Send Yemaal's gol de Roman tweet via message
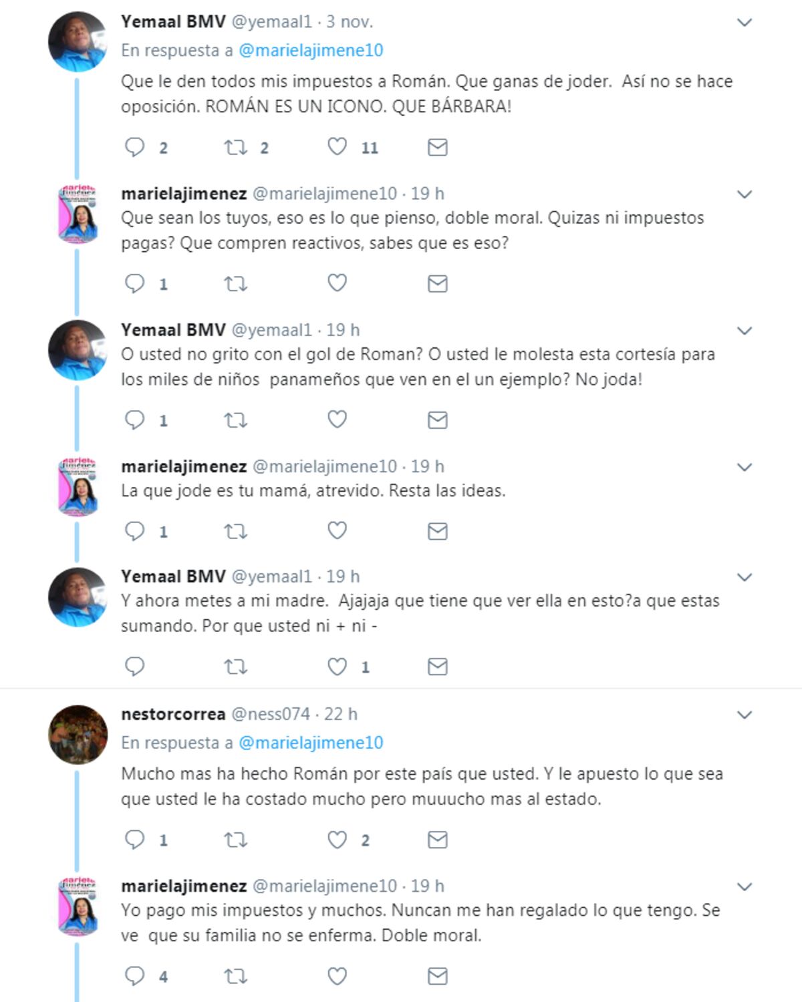Image resolution: width=802 pixels, height=1002 pixels. 438,420
